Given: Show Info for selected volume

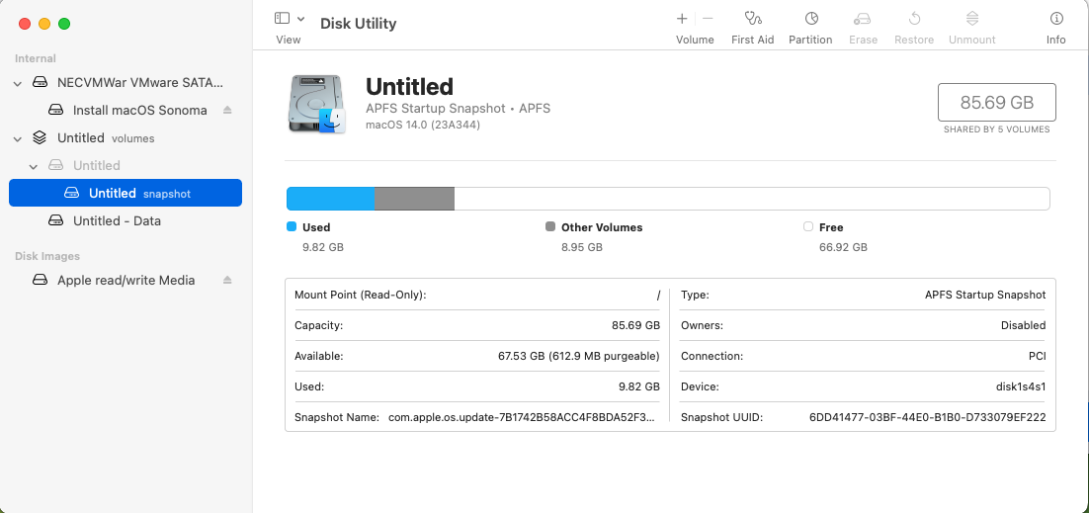Looking at the screenshot, I should pyautogui.click(x=1056, y=19).
